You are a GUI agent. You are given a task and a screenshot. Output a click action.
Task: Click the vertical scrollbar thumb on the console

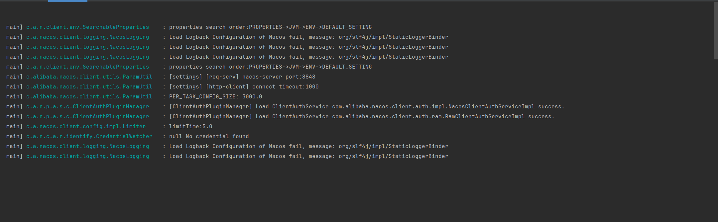(x=716, y=31)
